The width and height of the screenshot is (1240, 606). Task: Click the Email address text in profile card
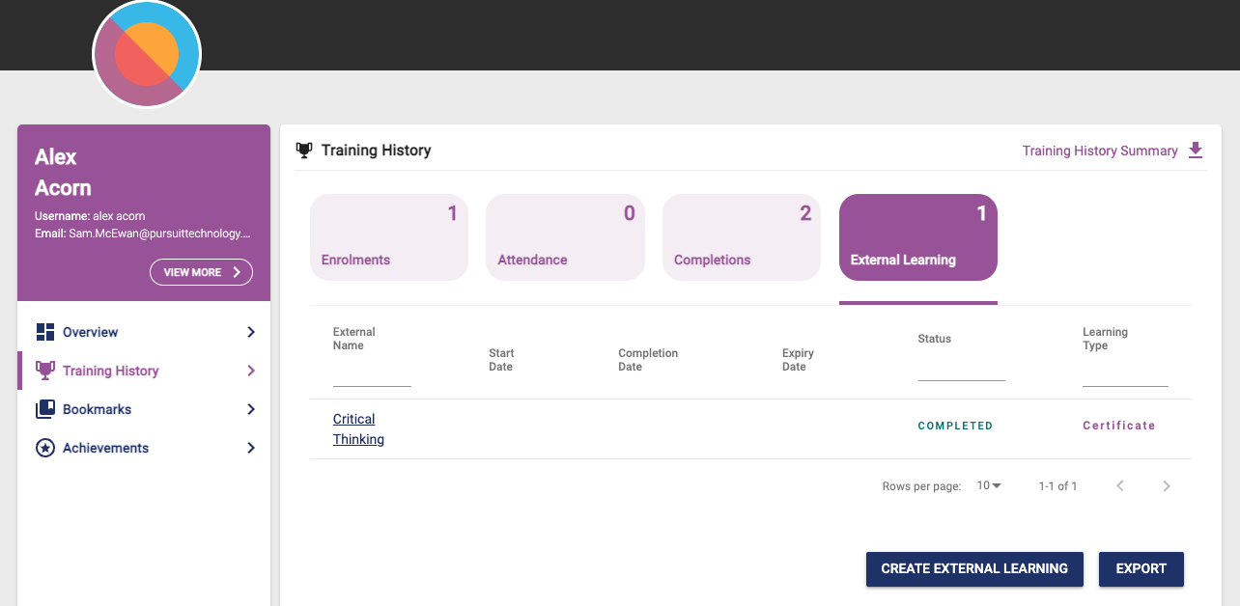(143, 234)
